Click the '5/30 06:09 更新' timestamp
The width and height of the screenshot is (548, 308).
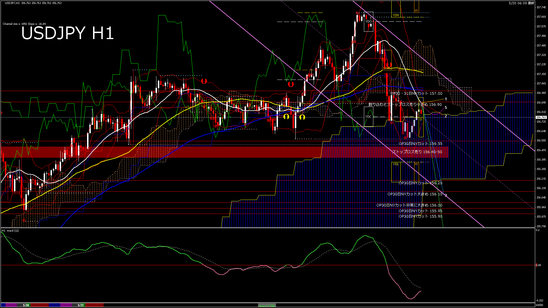521,3
